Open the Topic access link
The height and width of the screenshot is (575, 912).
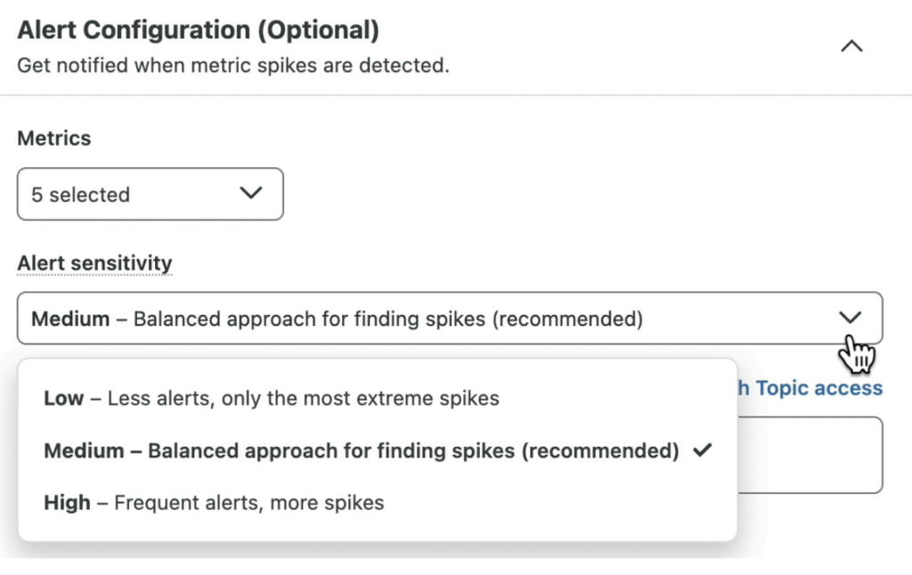[x=810, y=388]
